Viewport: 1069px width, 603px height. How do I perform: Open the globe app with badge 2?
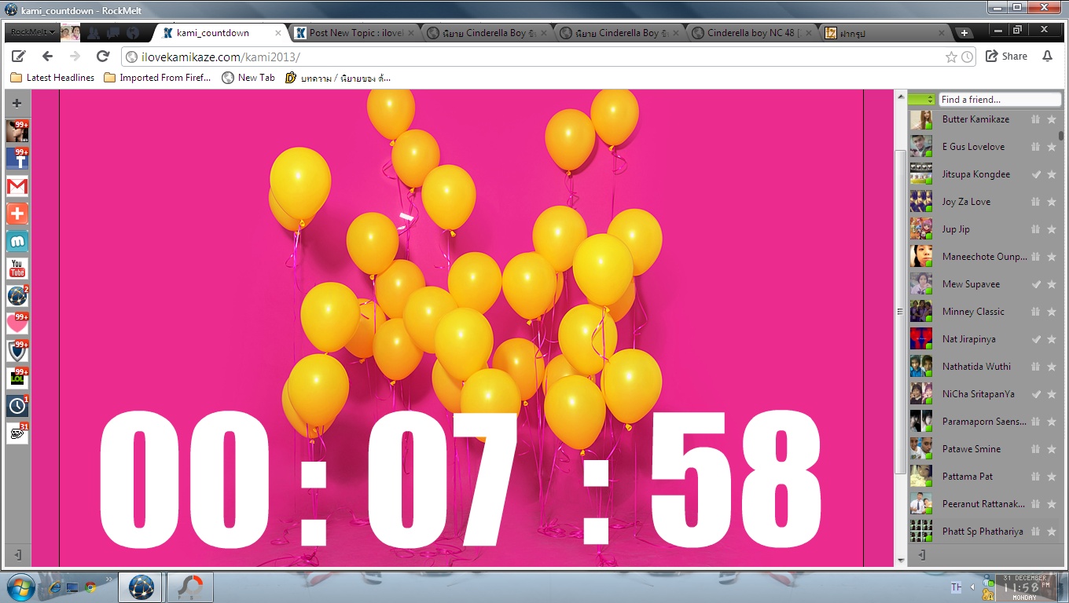(x=17, y=296)
